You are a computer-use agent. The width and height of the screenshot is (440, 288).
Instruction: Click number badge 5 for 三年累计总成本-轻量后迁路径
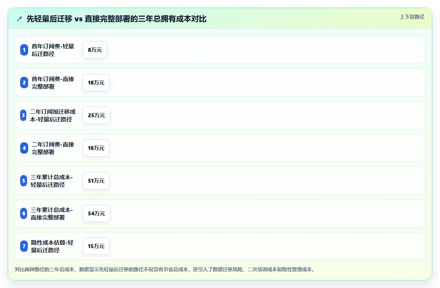click(x=24, y=181)
